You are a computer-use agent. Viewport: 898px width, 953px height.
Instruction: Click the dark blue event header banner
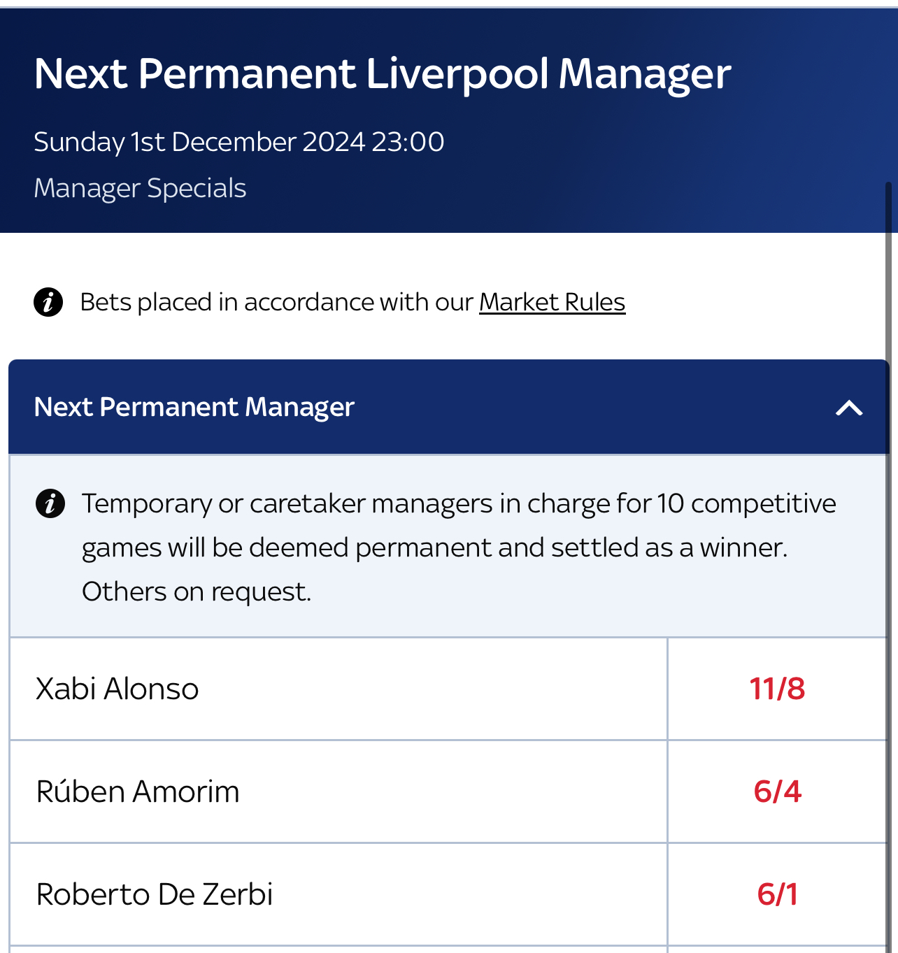point(448,120)
